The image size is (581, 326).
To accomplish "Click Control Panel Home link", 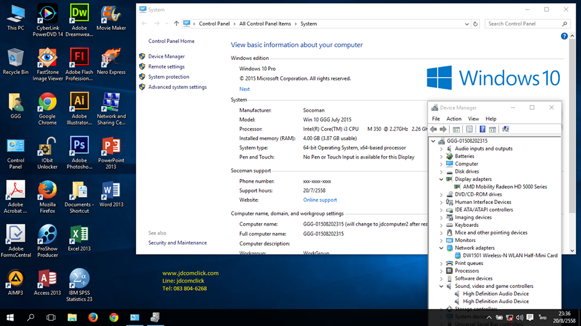I will (171, 41).
